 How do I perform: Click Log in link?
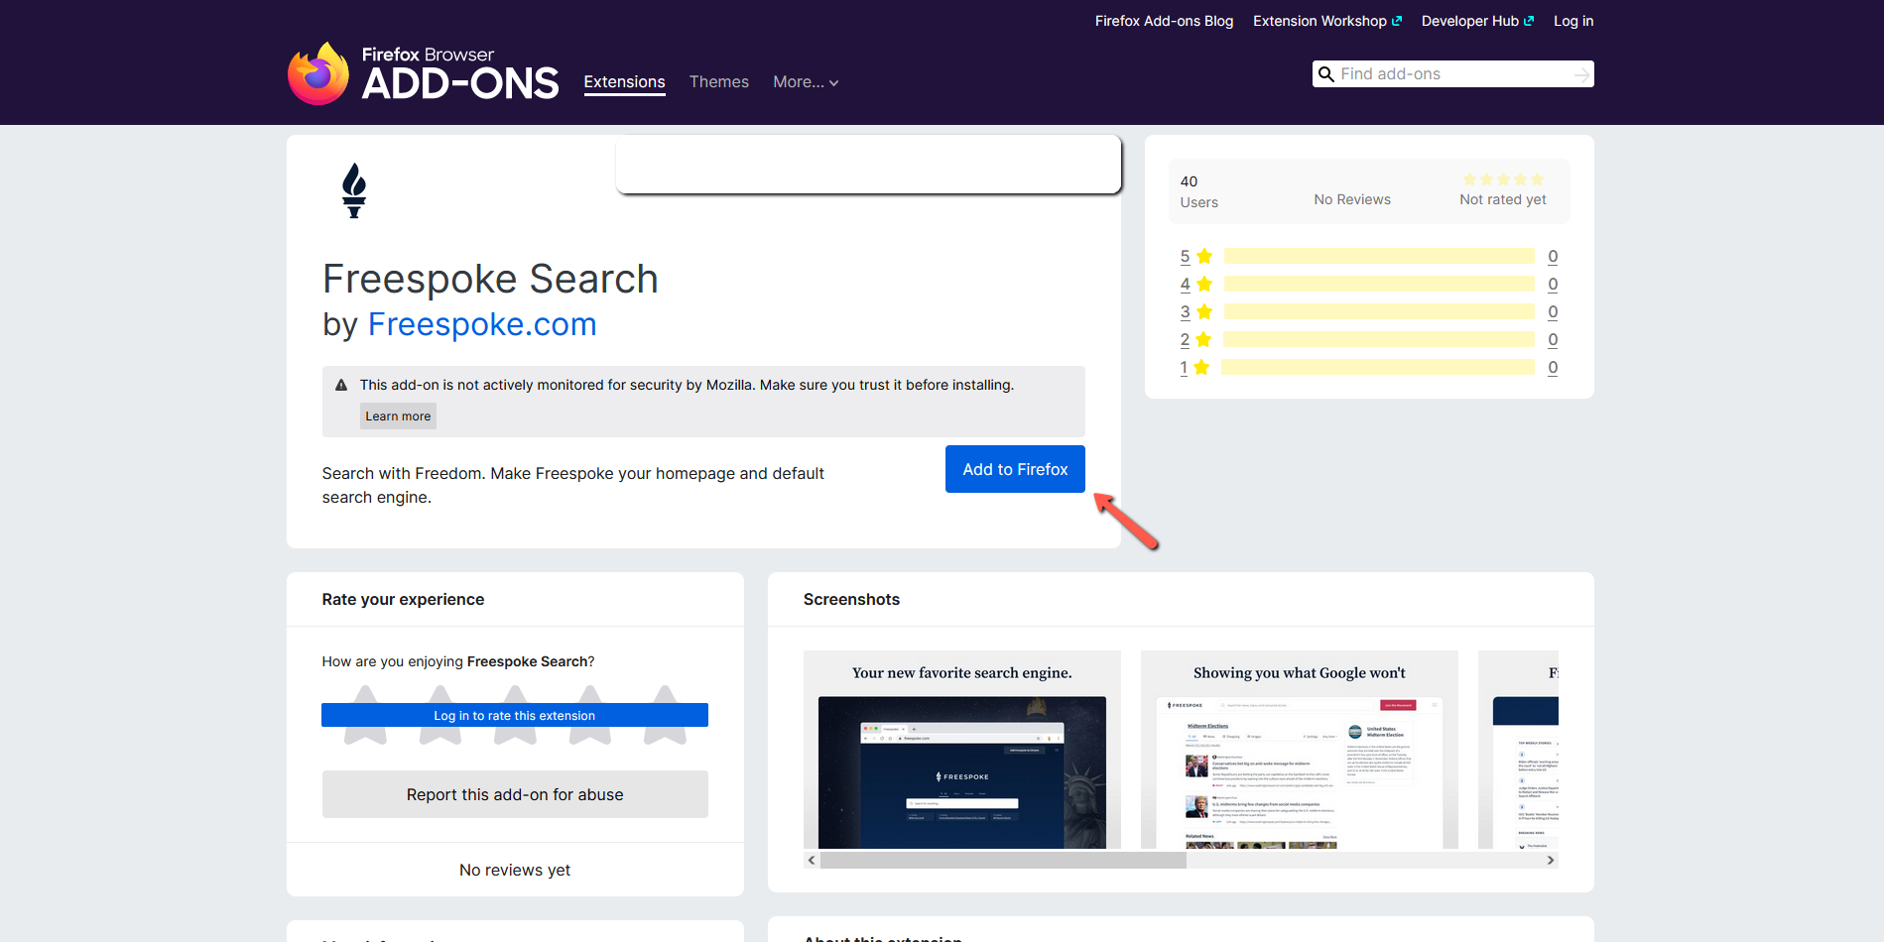pyautogui.click(x=1573, y=21)
